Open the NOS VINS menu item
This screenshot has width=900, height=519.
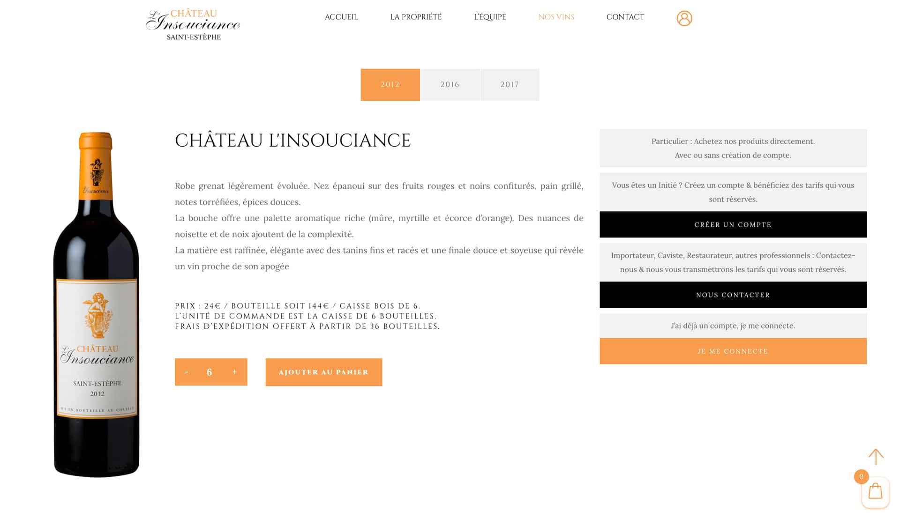(556, 17)
